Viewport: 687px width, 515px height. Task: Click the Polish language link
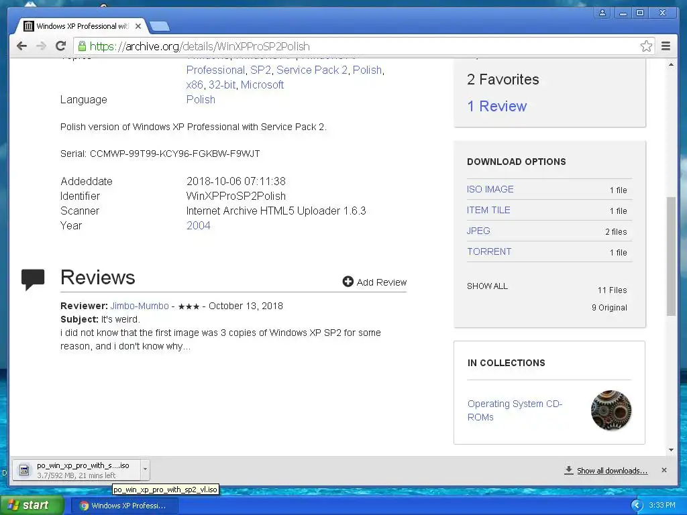click(201, 99)
